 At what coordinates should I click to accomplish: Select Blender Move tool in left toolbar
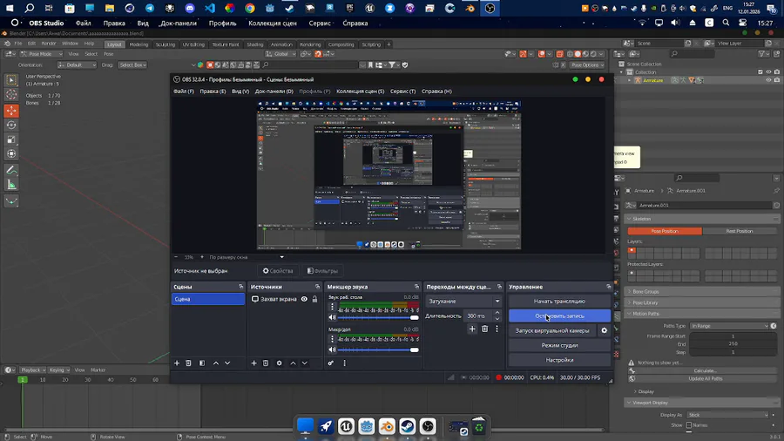pyautogui.click(x=11, y=111)
